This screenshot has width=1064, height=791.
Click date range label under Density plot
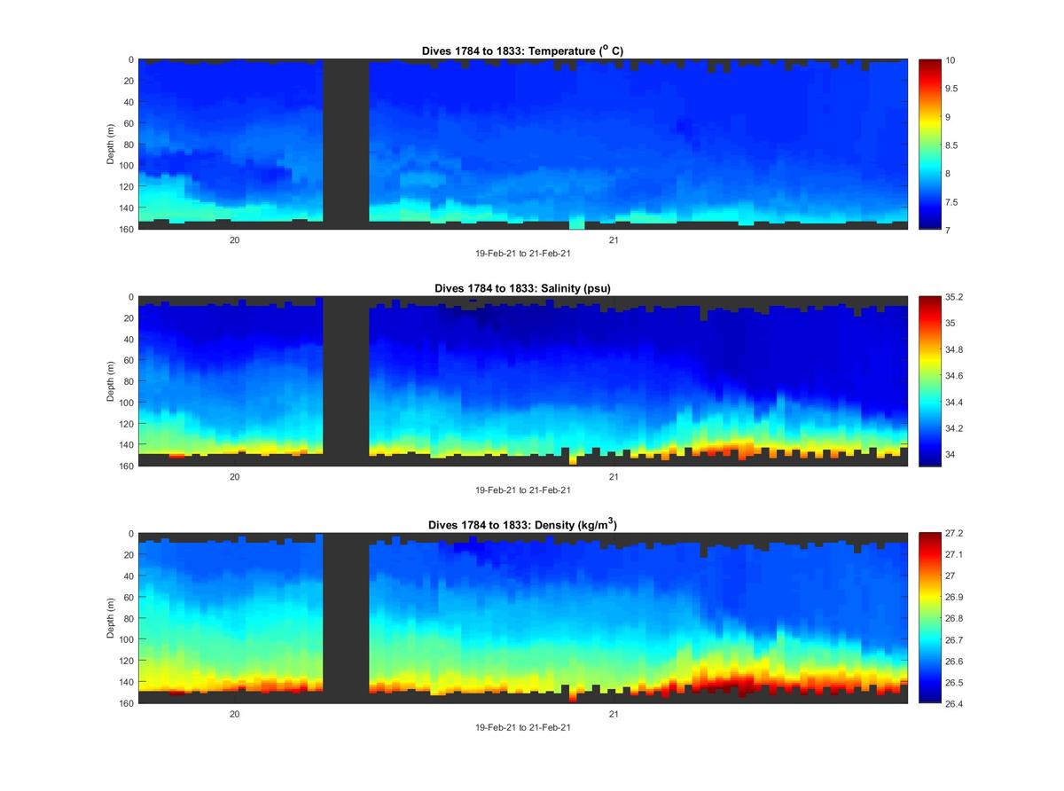[x=522, y=727]
